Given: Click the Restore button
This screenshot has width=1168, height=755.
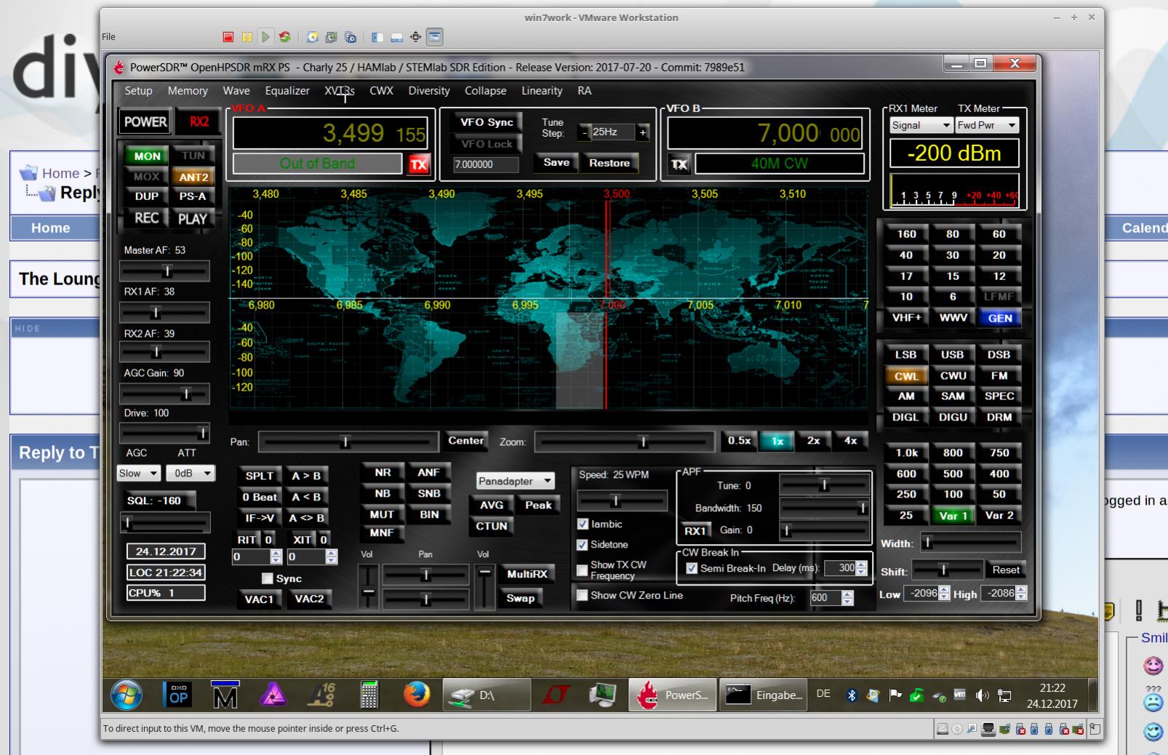Looking at the screenshot, I should pos(609,163).
